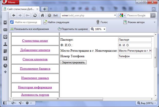Click the Телефон input field
159x107 pixels.
pyautogui.click(x=135, y=56)
